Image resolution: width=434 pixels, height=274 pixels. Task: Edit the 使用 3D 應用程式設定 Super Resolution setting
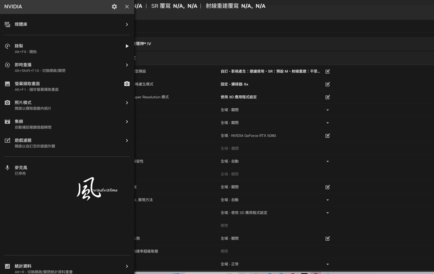click(327, 97)
